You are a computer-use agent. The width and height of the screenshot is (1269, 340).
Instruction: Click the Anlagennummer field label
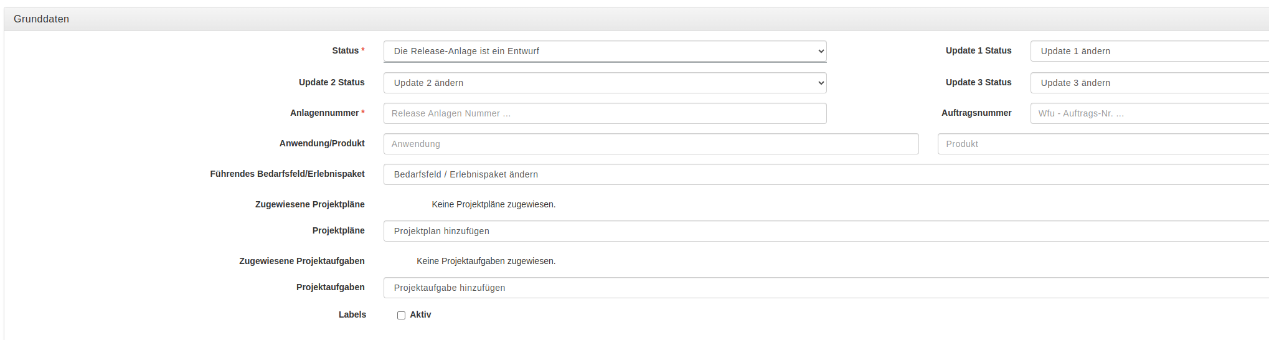click(324, 113)
